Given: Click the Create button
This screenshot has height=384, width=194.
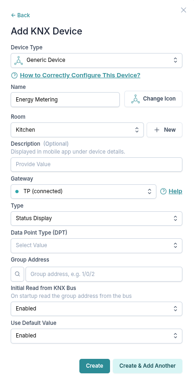Looking at the screenshot, I should [95, 366].
